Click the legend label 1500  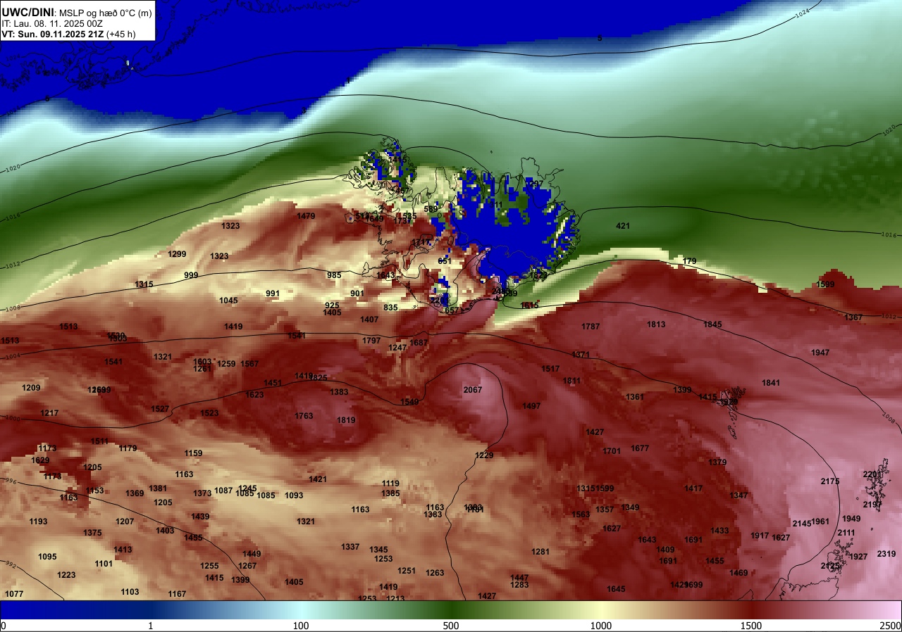(x=750, y=626)
